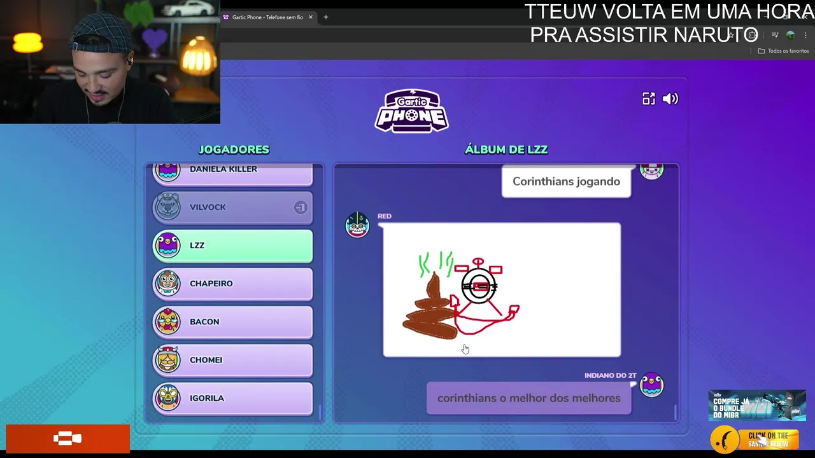The image size is (815, 458).
Task: Click the 'Corinthians jogando' speech bubble
Action: [x=566, y=182]
